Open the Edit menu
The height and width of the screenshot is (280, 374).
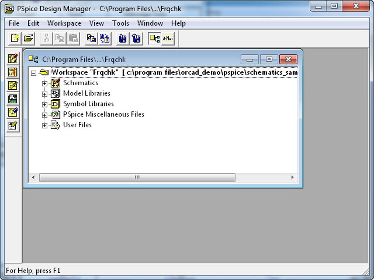(x=33, y=23)
